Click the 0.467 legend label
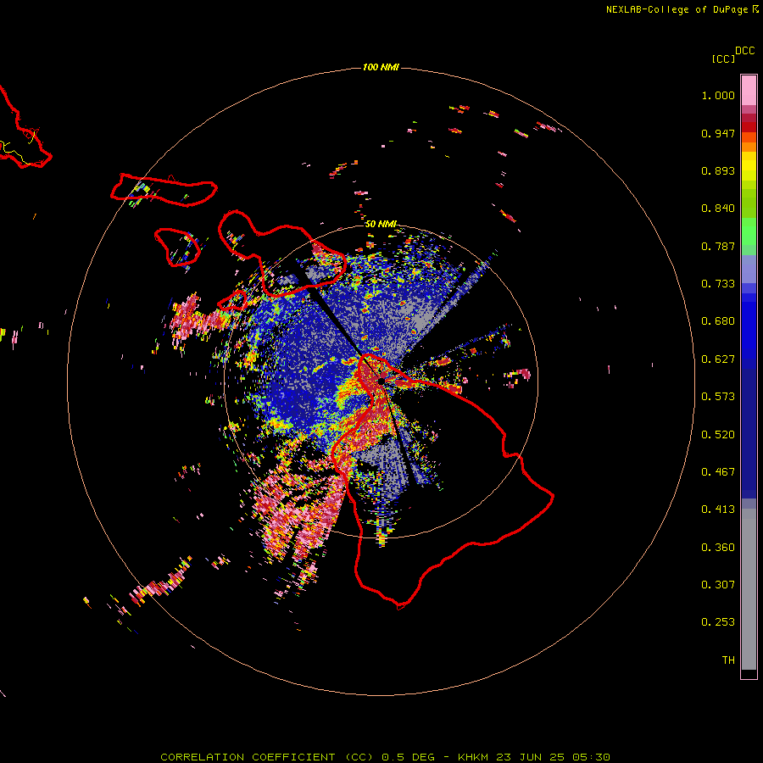 click(718, 472)
